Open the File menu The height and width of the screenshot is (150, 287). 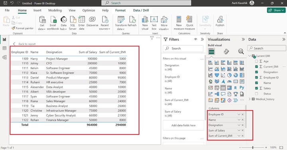[7, 10]
